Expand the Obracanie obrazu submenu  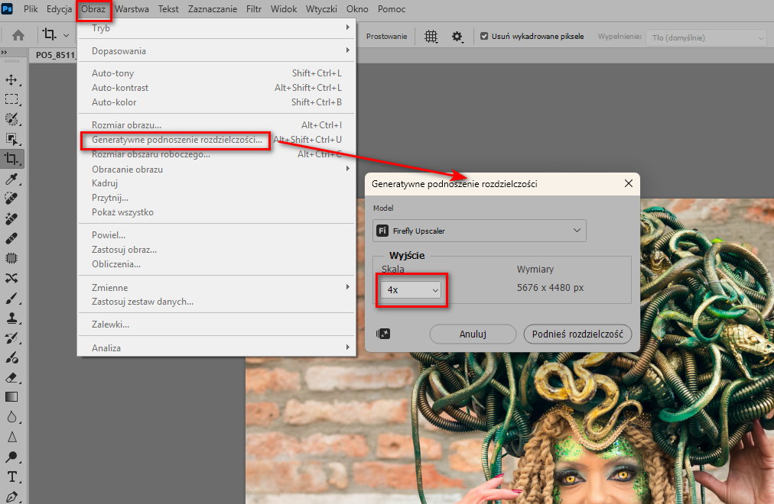pyautogui.click(x=216, y=169)
